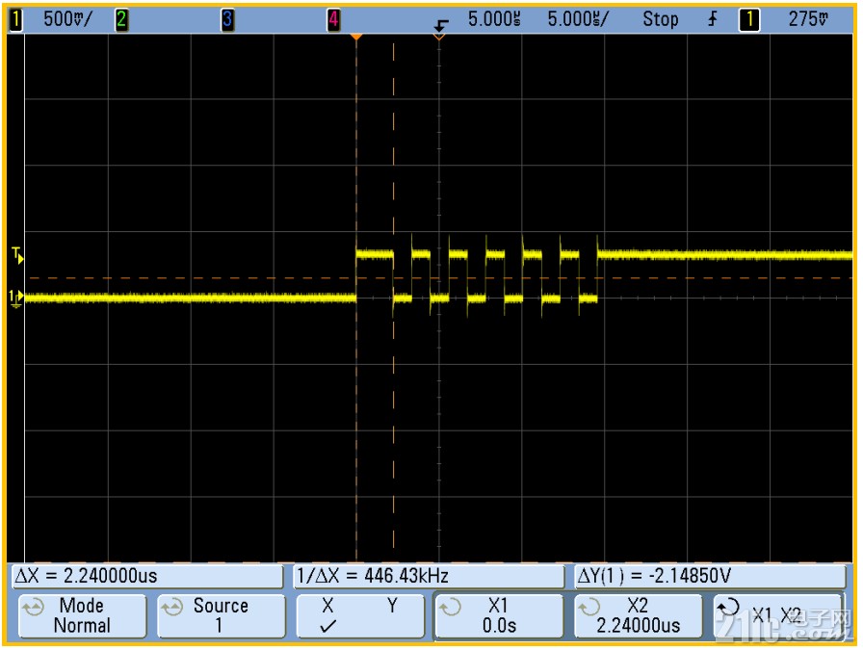
Task: Select the X2 2.24000us cursor softkey
Action: coord(639,615)
